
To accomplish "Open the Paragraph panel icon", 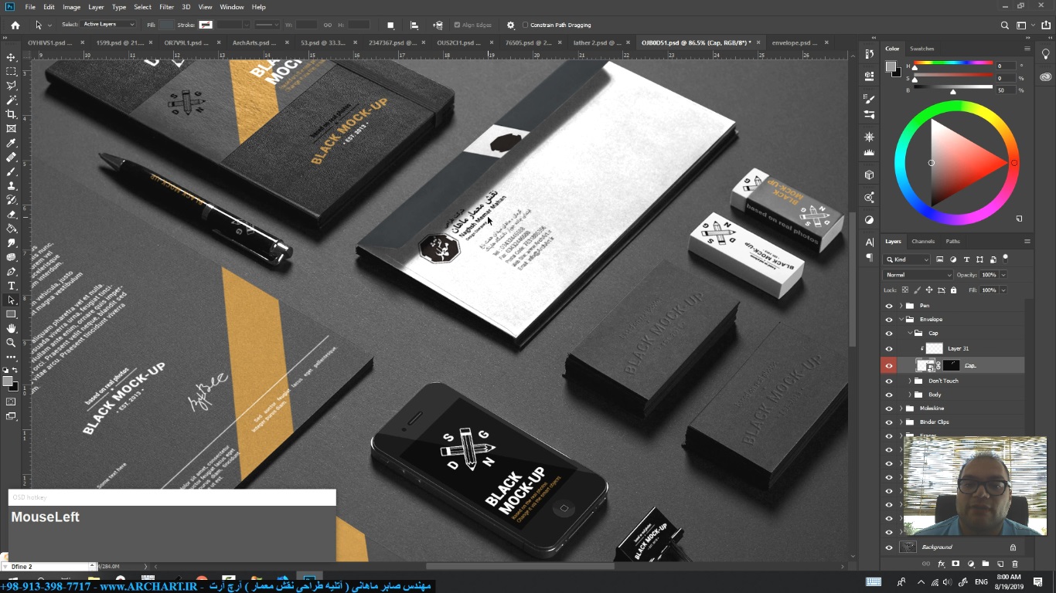I will [870, 257].
